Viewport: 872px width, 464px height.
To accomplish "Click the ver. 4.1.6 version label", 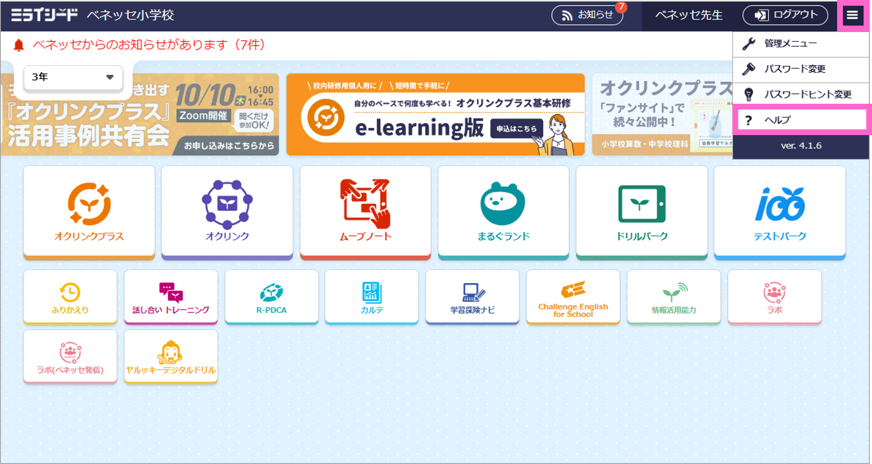I will (801, 146).
